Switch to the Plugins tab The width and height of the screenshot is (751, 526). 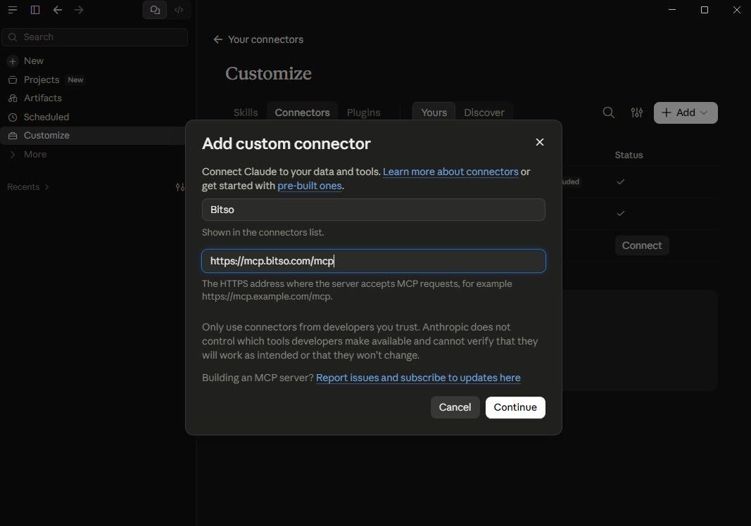pos(363,113)
